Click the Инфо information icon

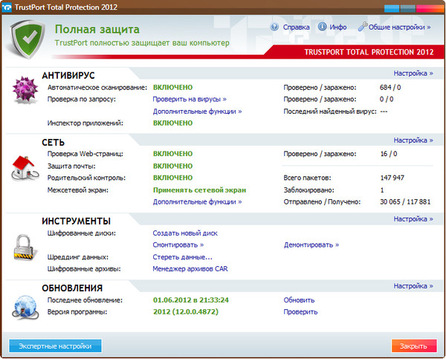pos(322,27)
